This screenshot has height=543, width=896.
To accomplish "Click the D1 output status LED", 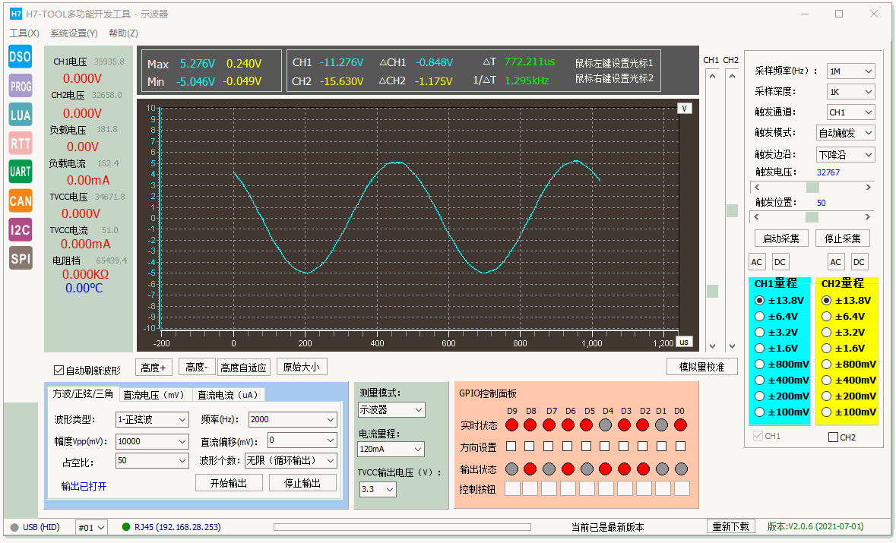I will pos(662,469).
